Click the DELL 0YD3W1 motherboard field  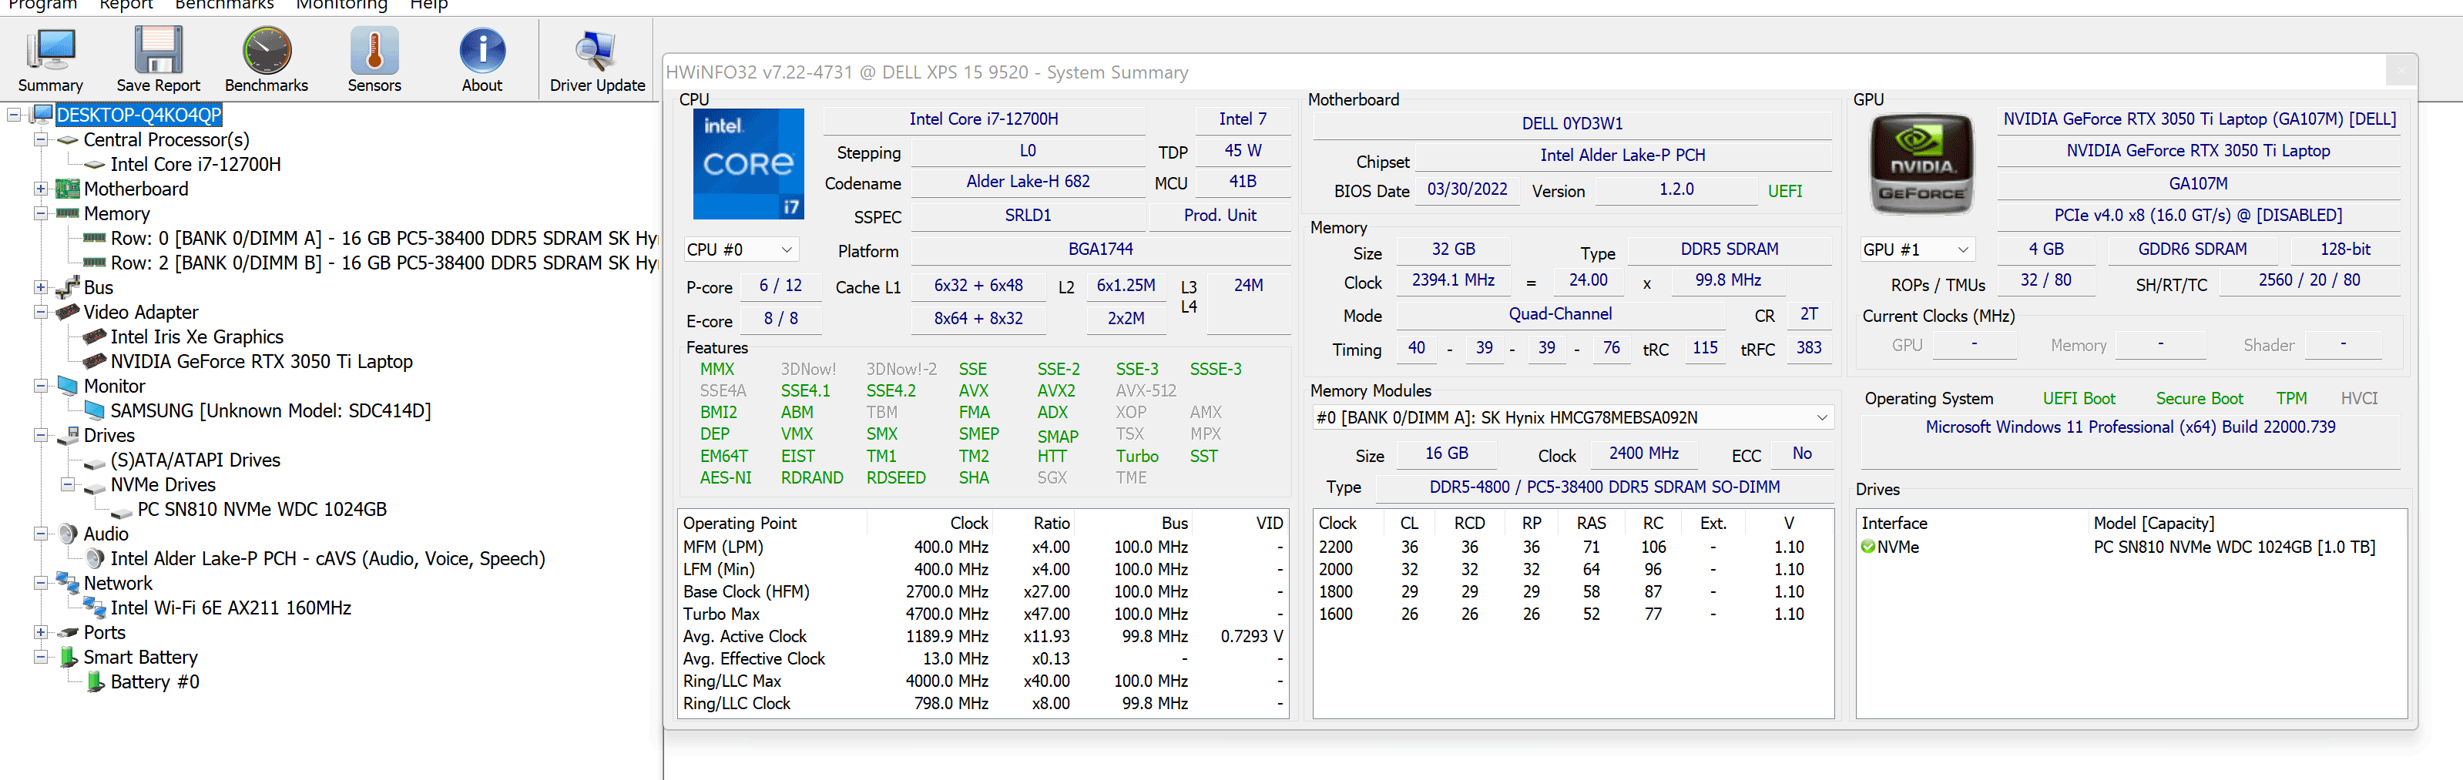[1572, 124]
